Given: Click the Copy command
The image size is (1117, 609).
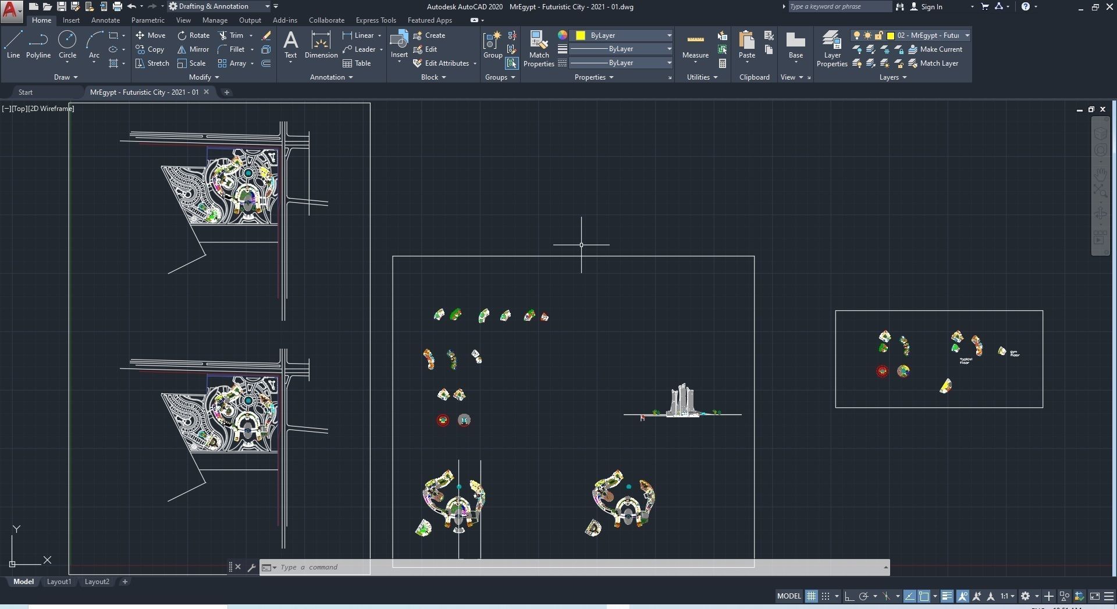Looking at the screenshot, I should 150,49.
